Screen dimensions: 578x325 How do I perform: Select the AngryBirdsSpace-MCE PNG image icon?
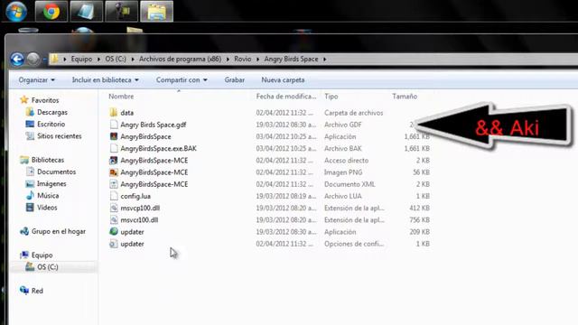click(x=114, y=172)
